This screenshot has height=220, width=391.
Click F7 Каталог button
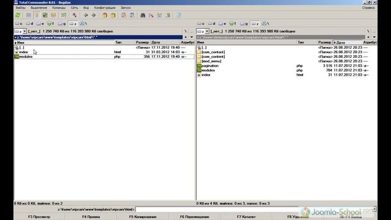[x=246, y=217]
